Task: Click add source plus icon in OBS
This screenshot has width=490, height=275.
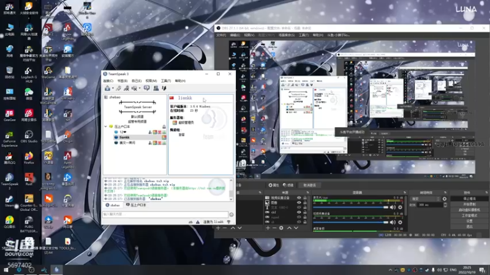Action: (268, 228)
